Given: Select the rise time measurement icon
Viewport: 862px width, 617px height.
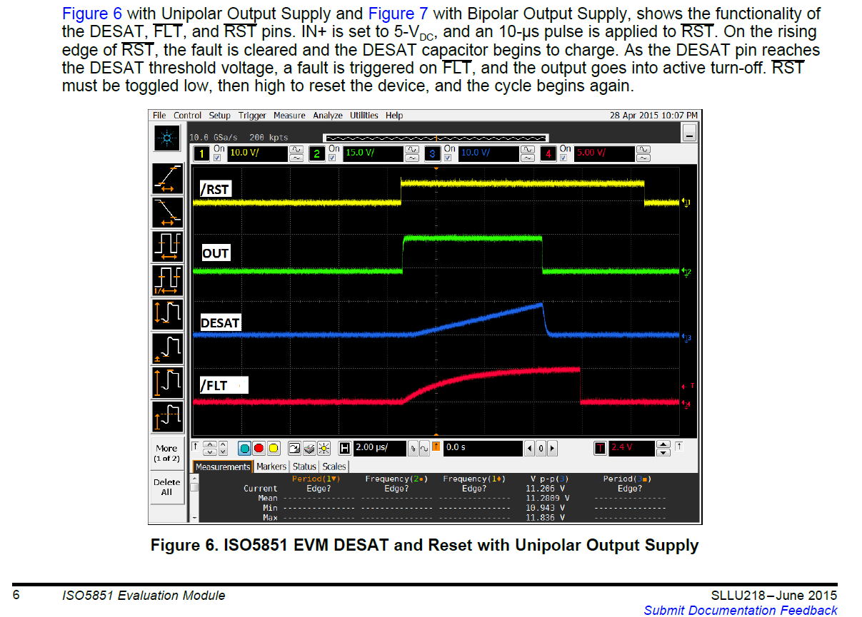Looking at the screenshot, I should click(x=167, y=178).
